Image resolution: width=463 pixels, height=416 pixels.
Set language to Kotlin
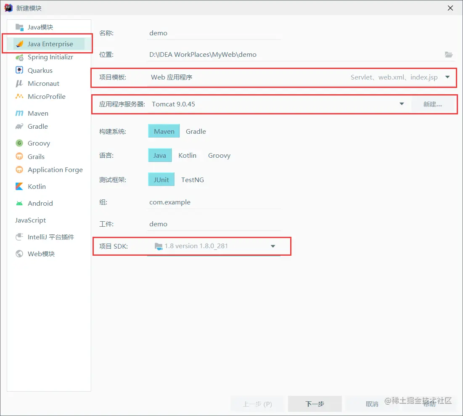[x=187, y=155]
